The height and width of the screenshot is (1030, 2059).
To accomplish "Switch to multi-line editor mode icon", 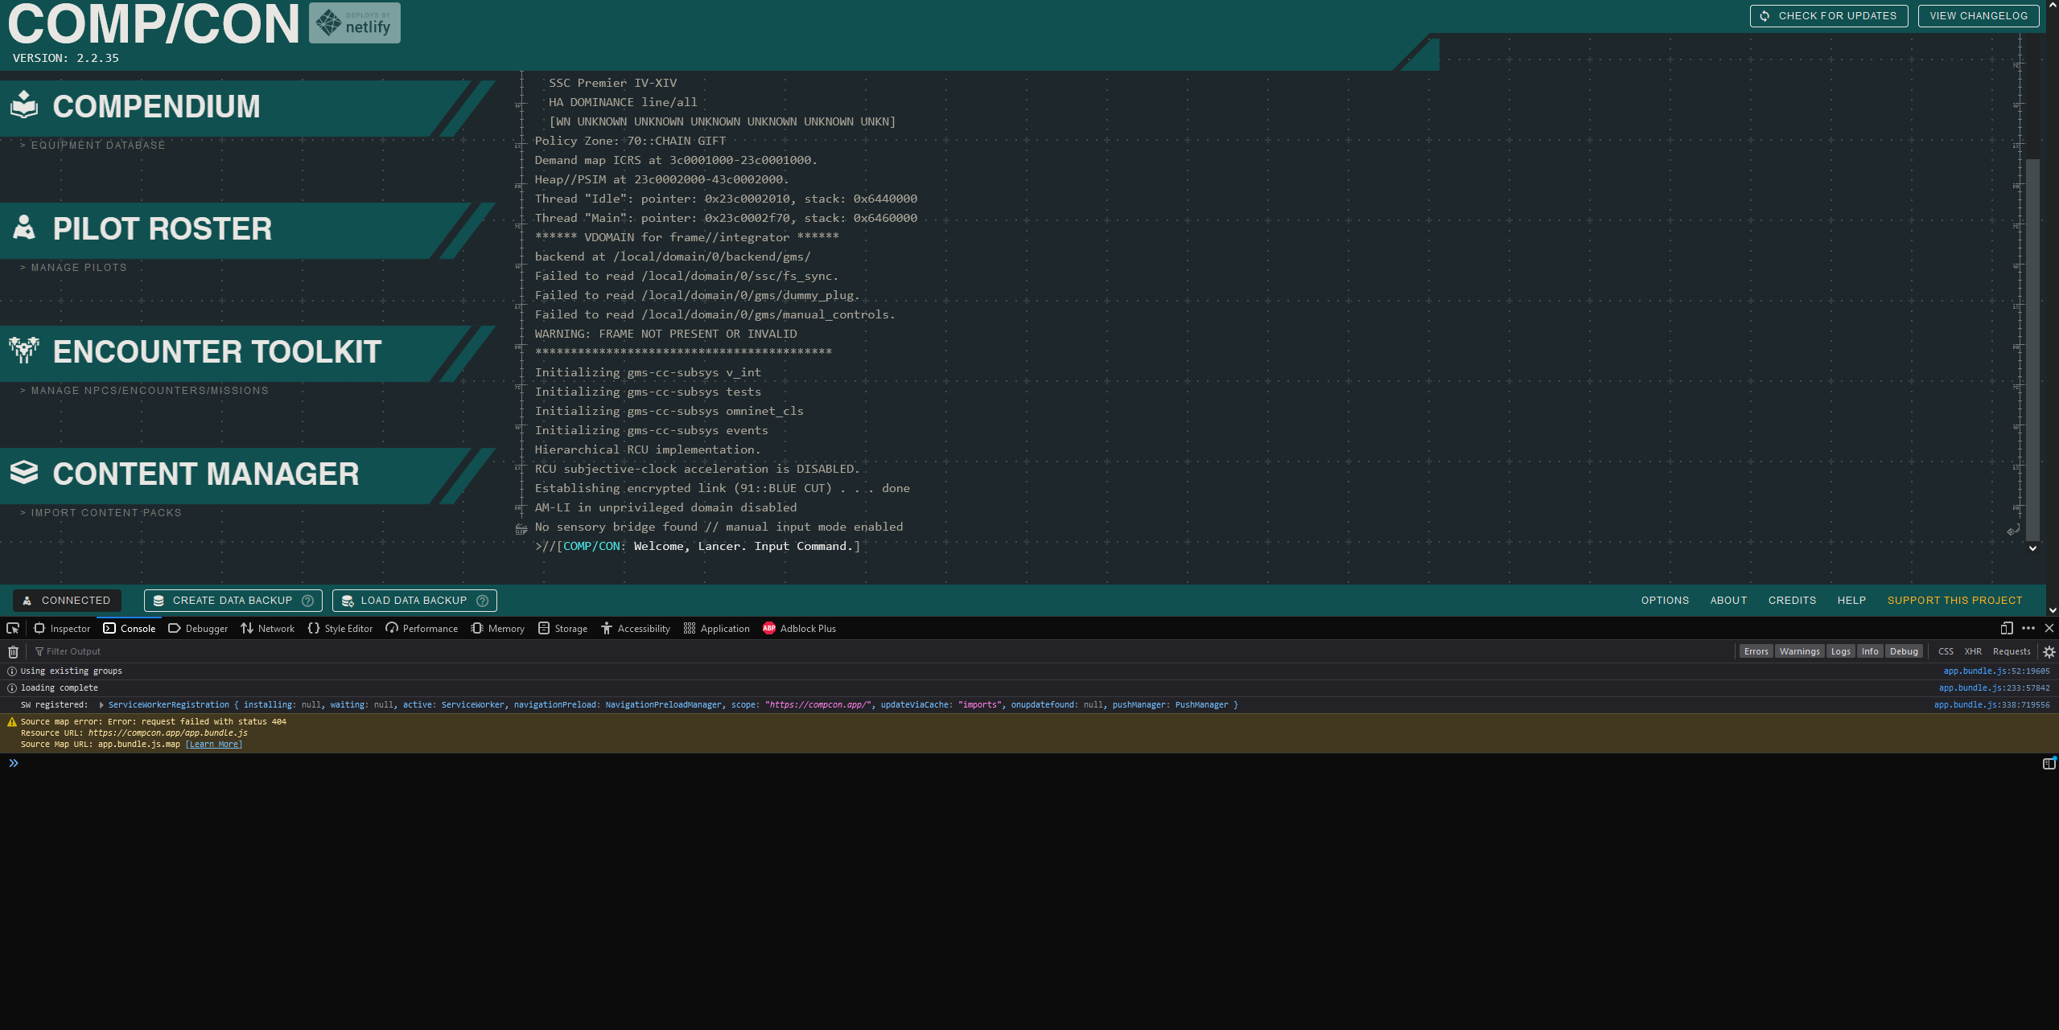I will coord(2049,764).
